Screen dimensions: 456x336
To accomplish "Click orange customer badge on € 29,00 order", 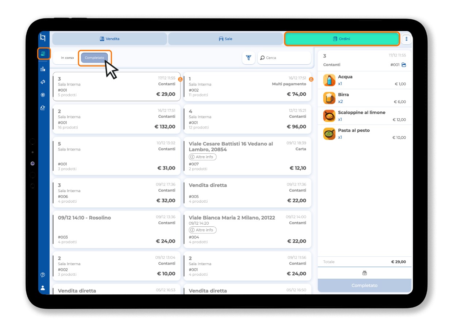I will coord(180,79).
